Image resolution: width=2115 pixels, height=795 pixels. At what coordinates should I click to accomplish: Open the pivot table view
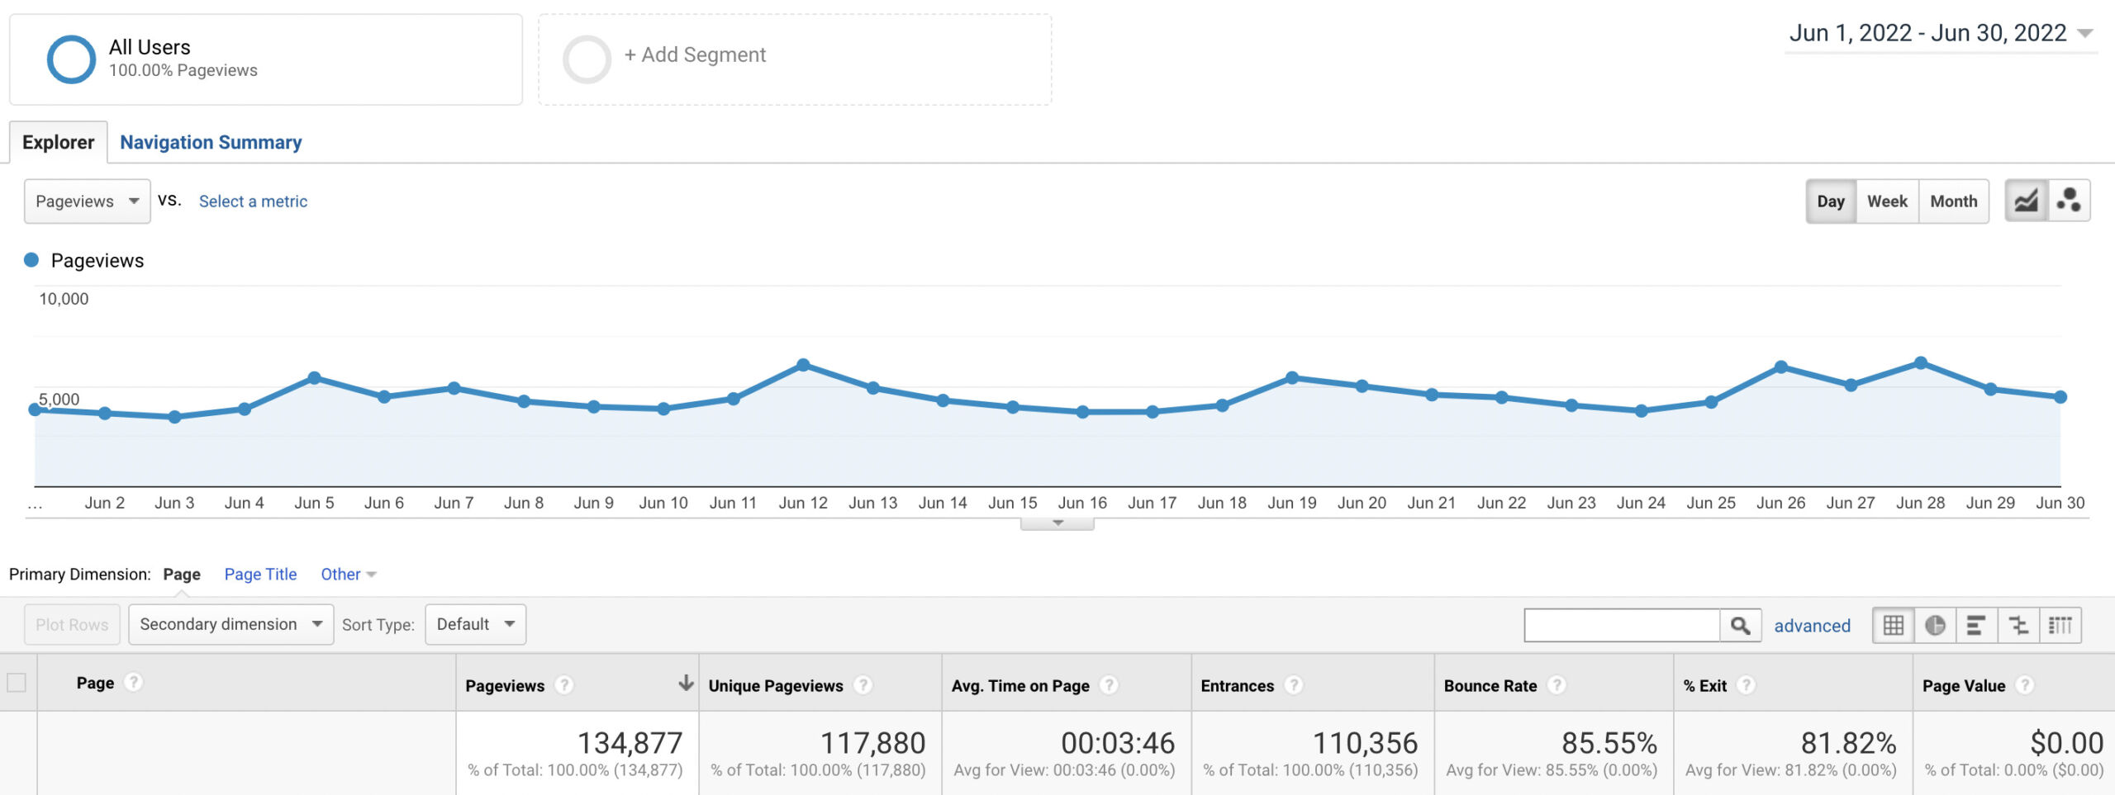click(x=2060, y=626)
